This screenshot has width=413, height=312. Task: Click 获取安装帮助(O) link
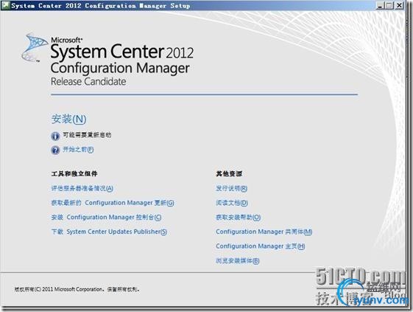(238, 218)
